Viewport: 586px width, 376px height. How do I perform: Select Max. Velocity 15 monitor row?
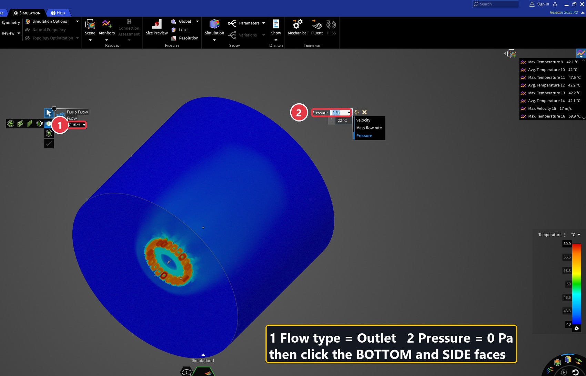(551, 108)
